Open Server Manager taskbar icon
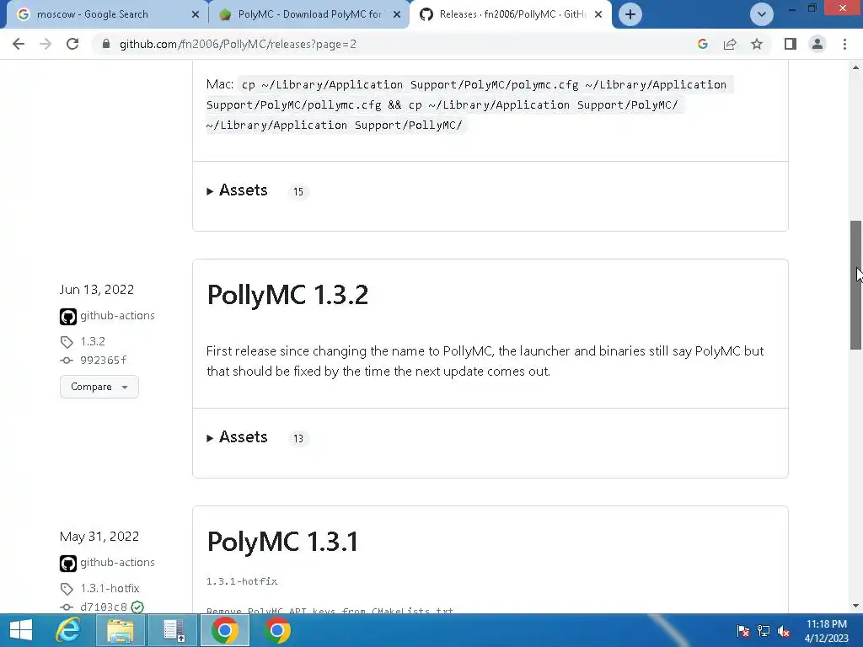The width and height of the screenshot is (863, 647). (x=174, y=630)
